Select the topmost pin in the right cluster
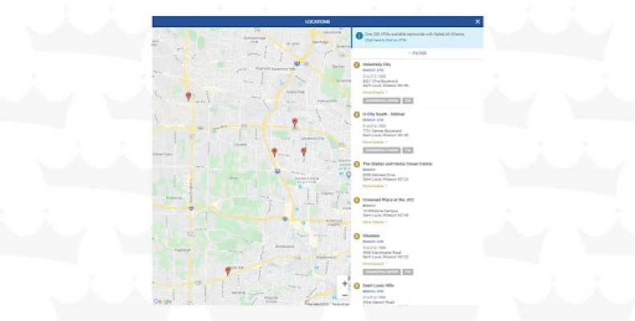 pos(295,122)
